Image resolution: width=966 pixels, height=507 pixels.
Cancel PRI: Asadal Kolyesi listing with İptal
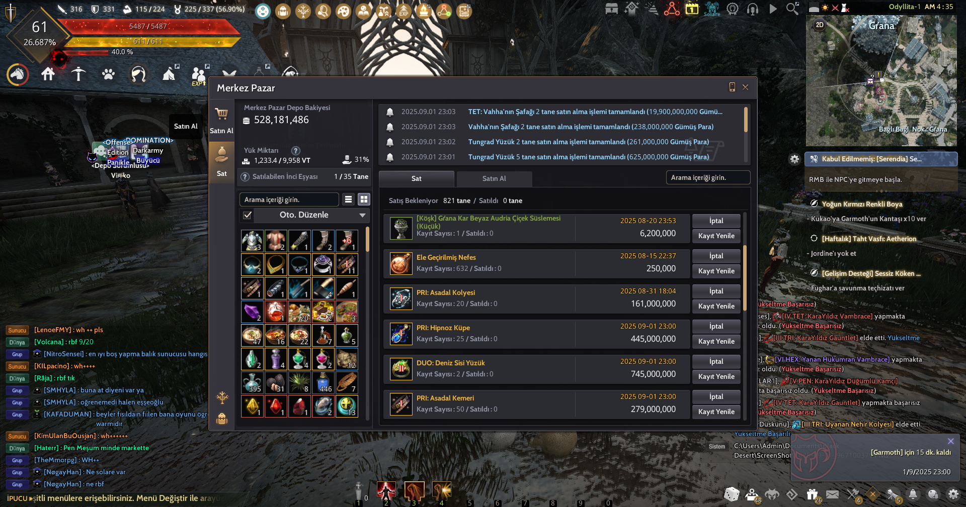pos(716,291)
